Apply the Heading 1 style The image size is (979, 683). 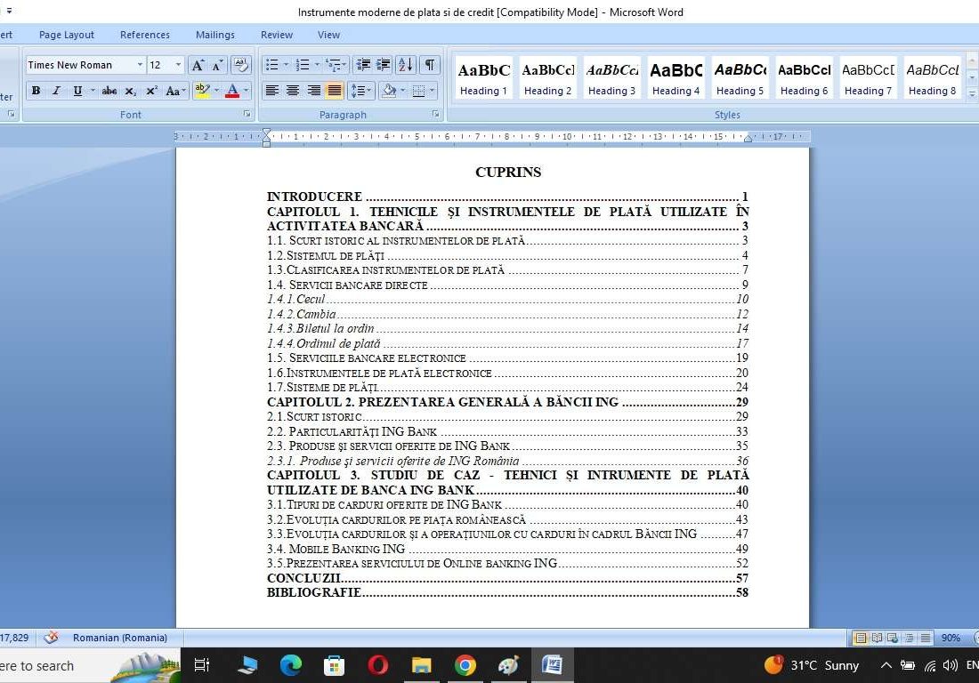pyautogui.click(x=483, y=76)
